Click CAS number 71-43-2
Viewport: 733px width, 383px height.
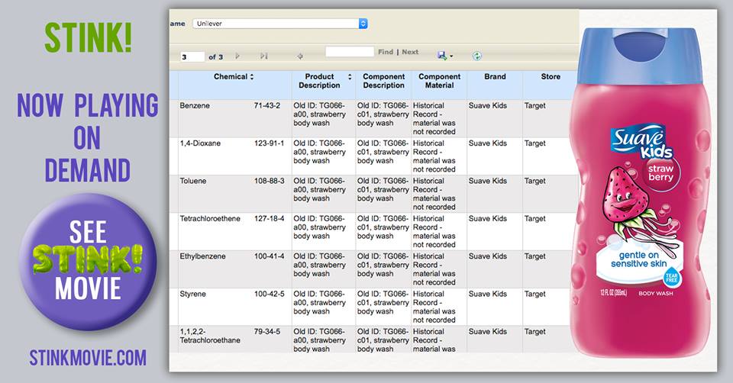point(267,105)
